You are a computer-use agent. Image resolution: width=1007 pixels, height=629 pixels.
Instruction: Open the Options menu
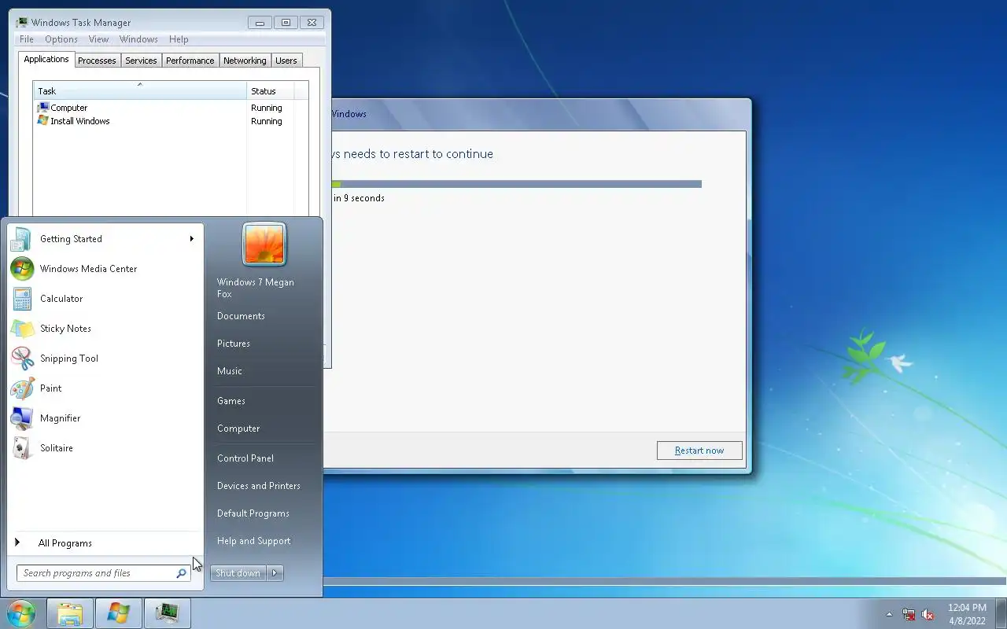coord(61,39)
